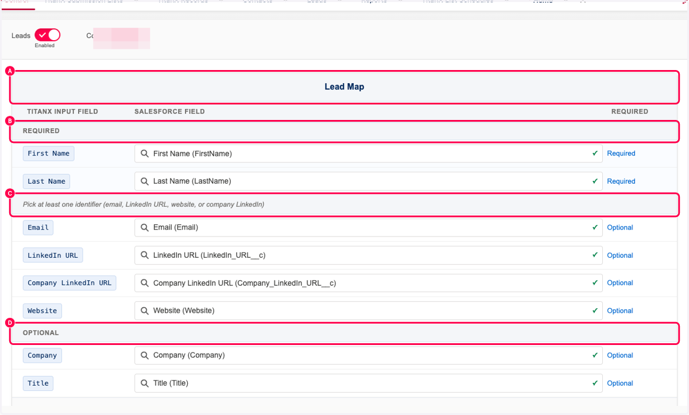Select the "Website" TitanX input chip
689x415 pixels.
coord(42,311)
